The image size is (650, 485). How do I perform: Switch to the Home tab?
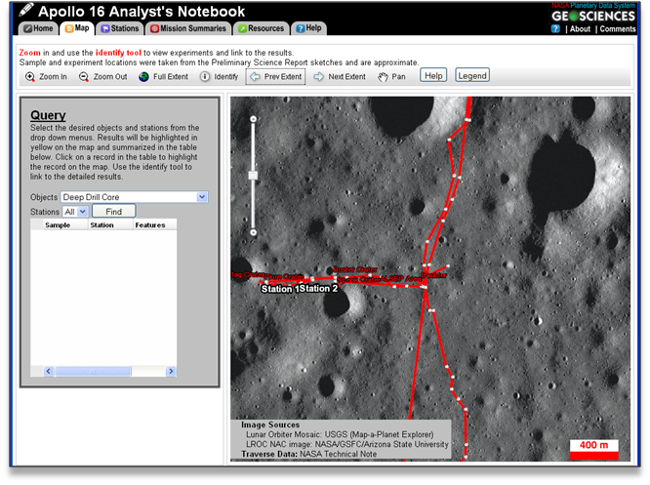coord(43,29)
